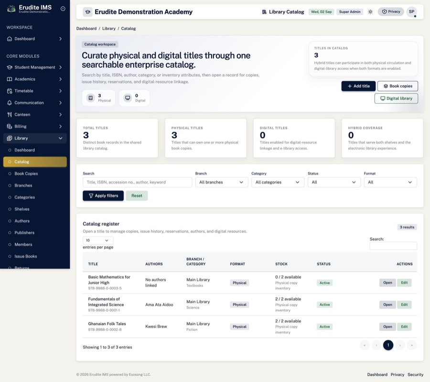Click the Communication bell icon

(10, 103)
